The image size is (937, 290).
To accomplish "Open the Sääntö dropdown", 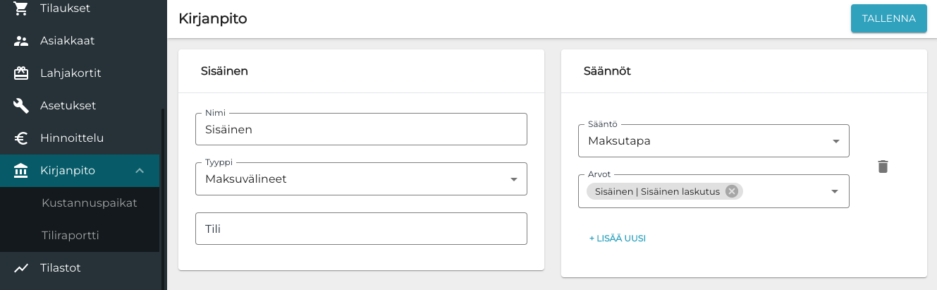I will (x=835, y=141).
